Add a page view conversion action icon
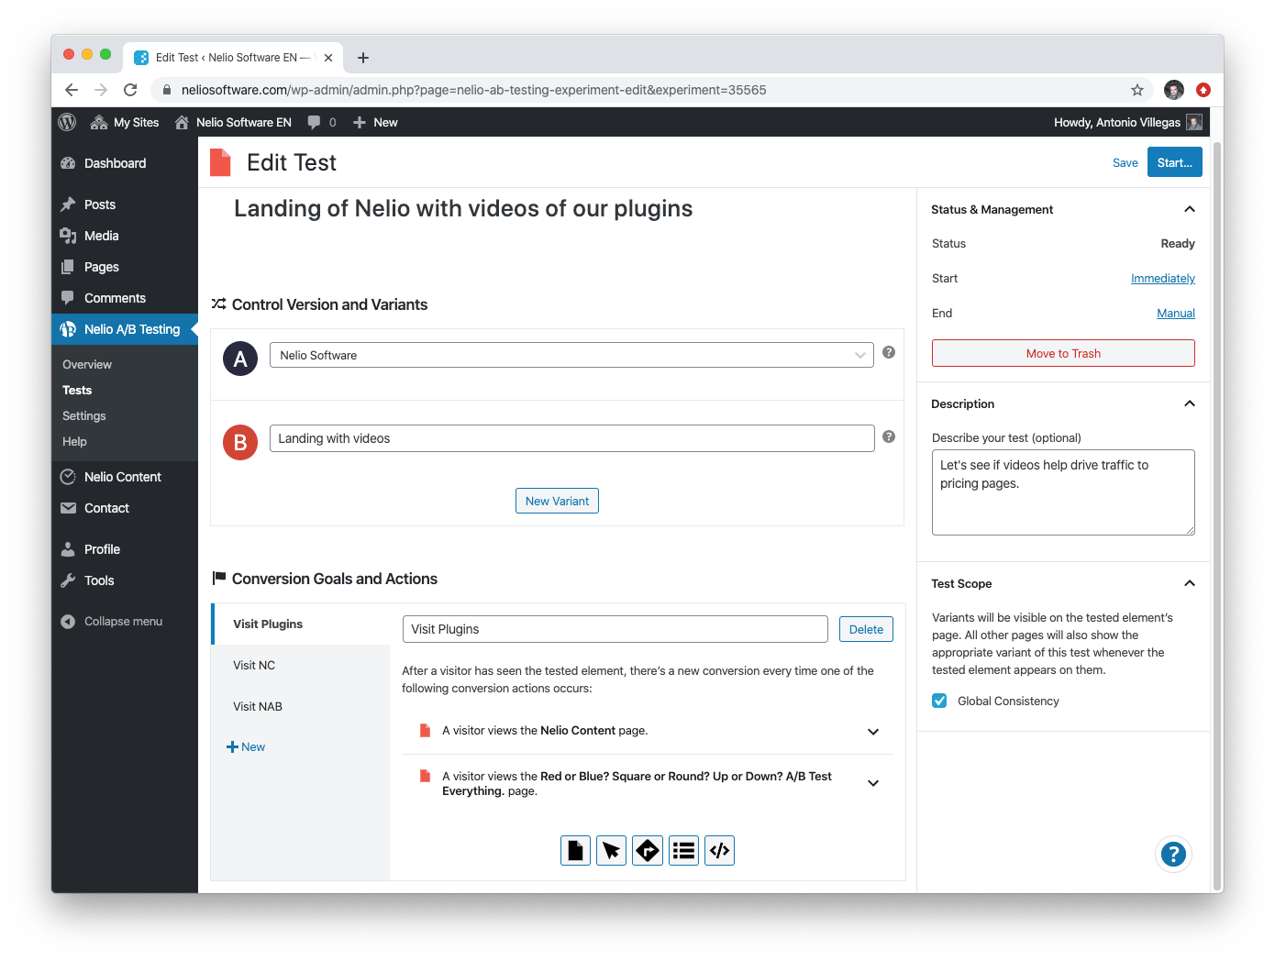Screen dimensions: 1275x961 click(575, 851)
